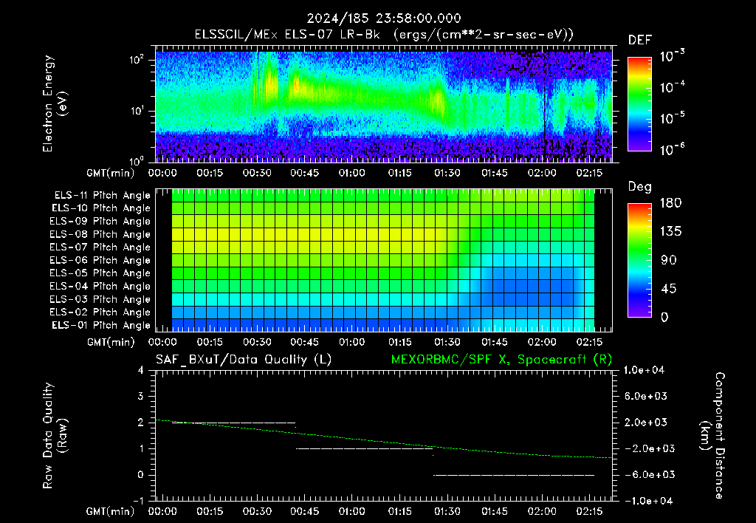
Task: Select the ELS-05 Pitch Angle row label
Action: pos(100,273)
